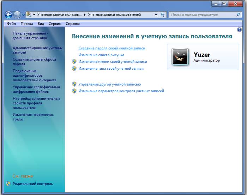Click the Refresh button beside address bar
Screen dimensions: 247x195
tap(163, 15)
